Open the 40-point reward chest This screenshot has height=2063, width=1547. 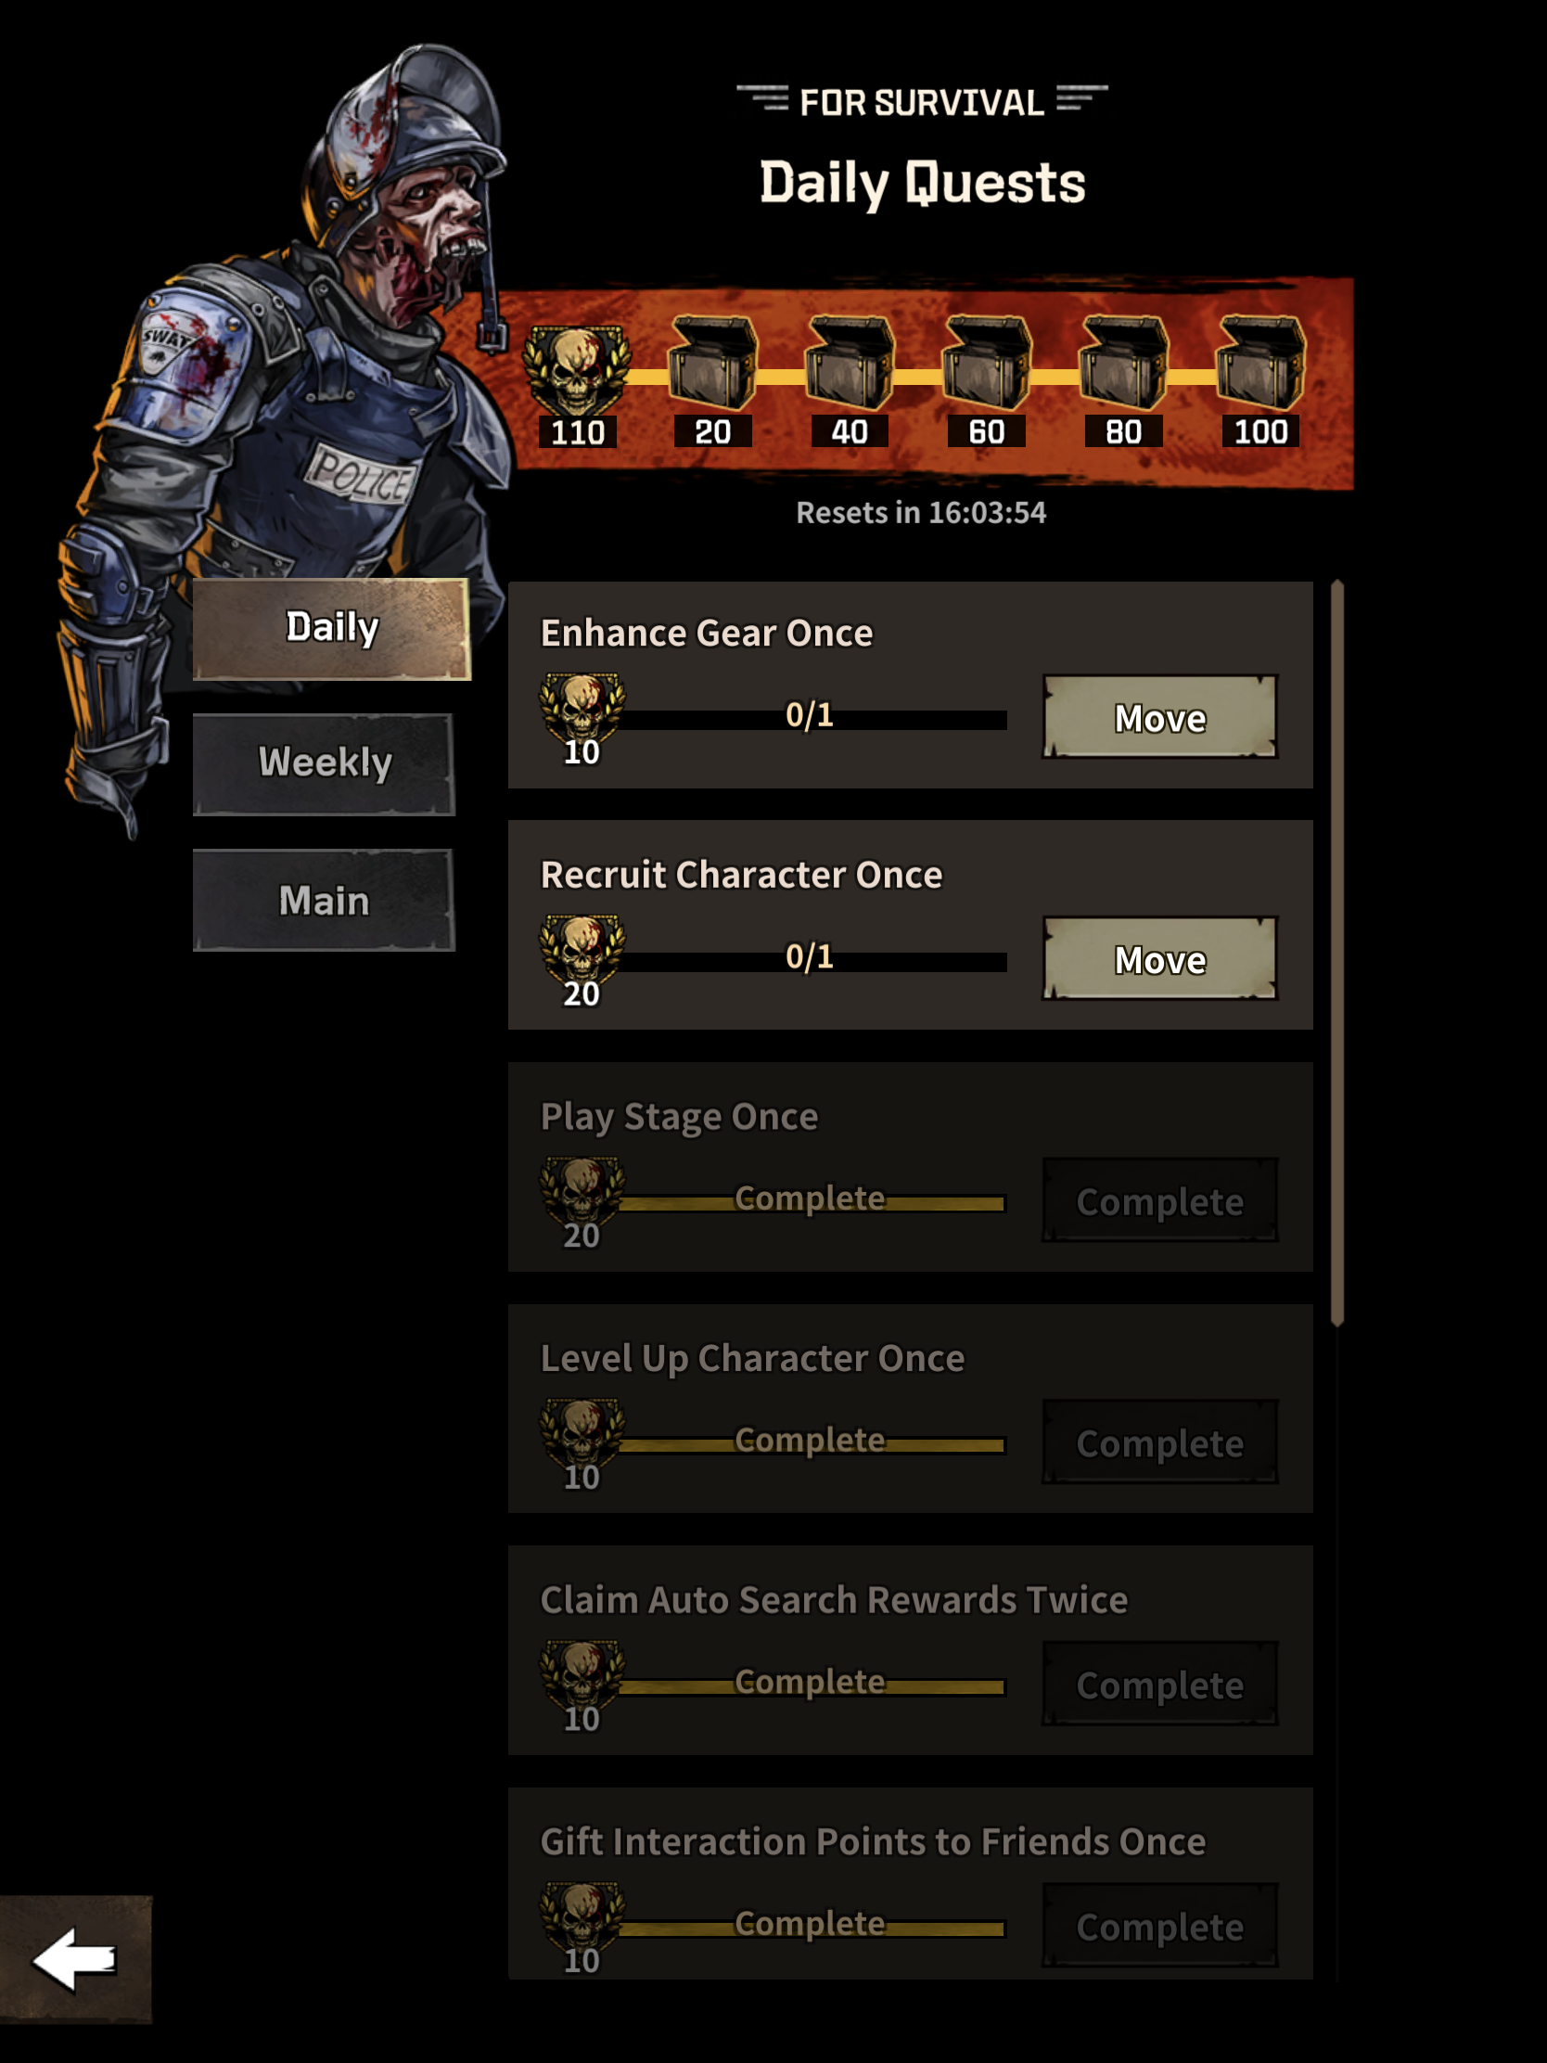[x=850, y=364]
